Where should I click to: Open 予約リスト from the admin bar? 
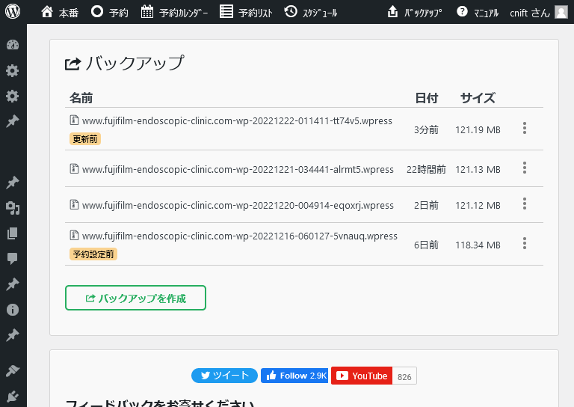coord(246,12)
